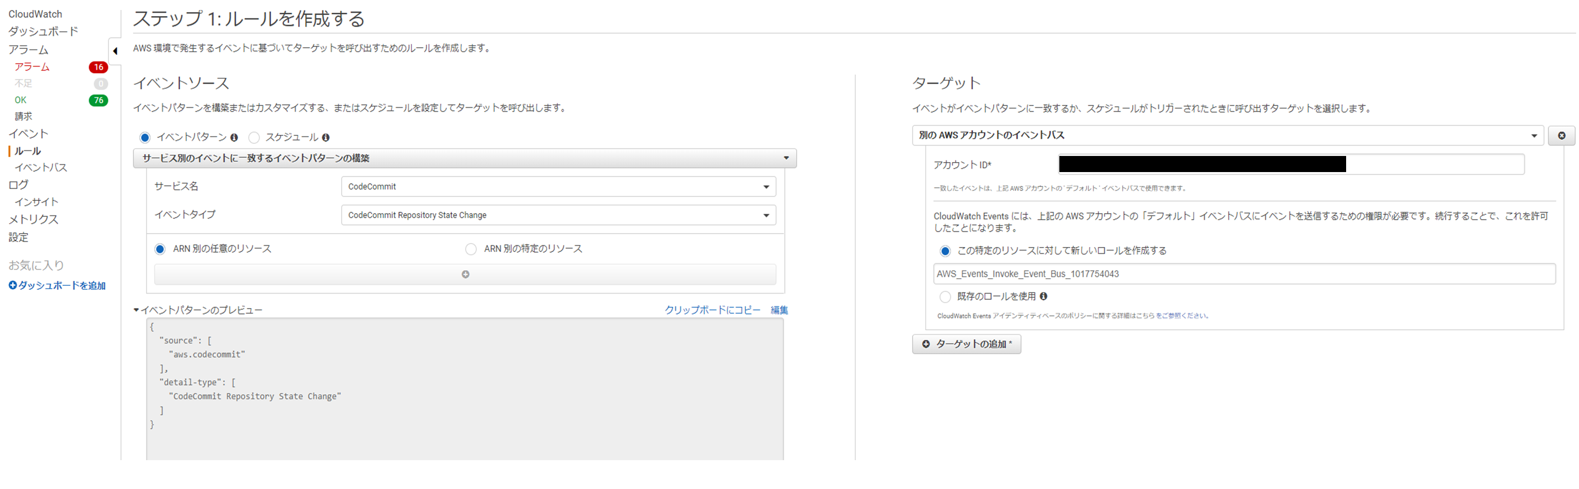This screenshot has width=1579, height=489.
Task: Remove target with the circle-x button
Action: [1561, 135]
